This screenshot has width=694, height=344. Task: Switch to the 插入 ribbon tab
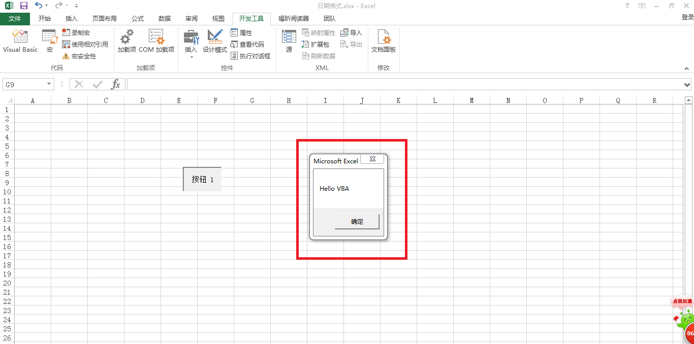coord(72,19)
